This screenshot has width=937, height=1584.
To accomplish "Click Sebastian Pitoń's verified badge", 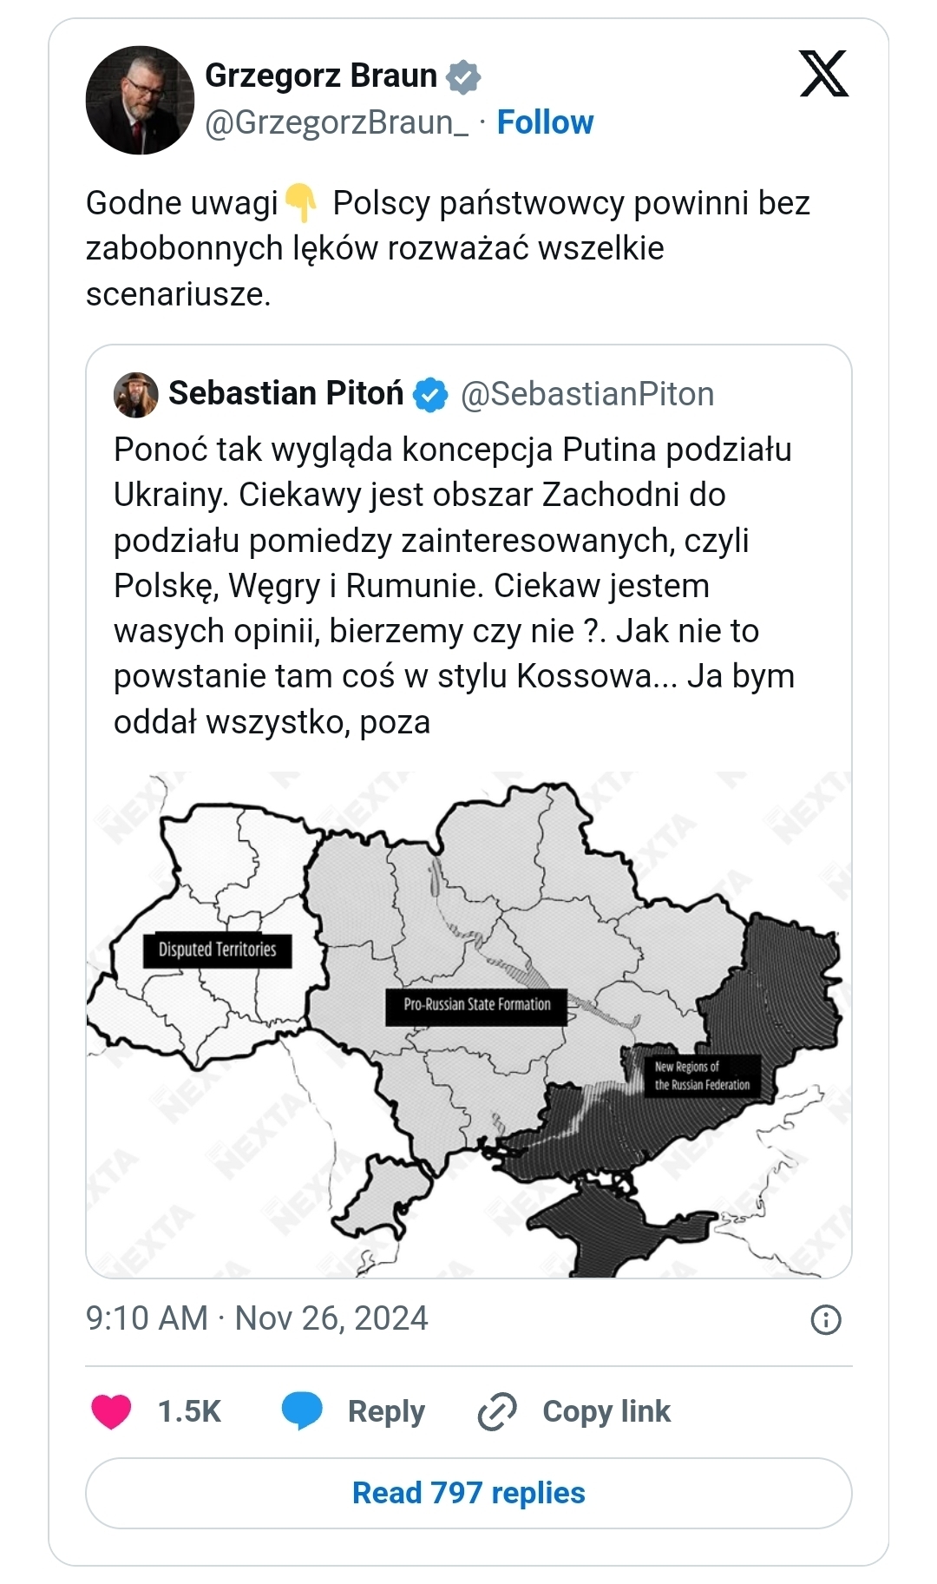I will click(x=430, y=394).
